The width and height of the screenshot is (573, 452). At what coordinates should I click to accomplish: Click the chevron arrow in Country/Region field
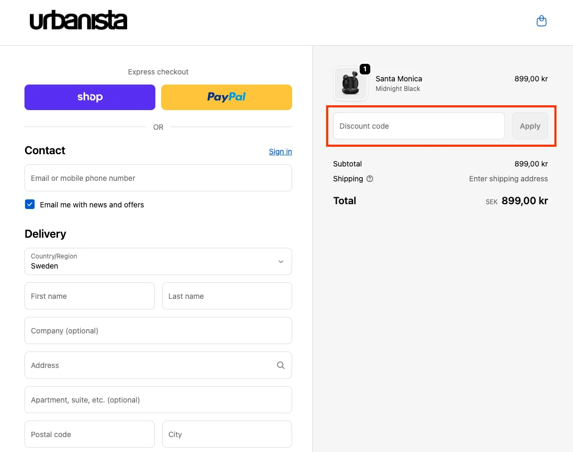coord(281,262)
